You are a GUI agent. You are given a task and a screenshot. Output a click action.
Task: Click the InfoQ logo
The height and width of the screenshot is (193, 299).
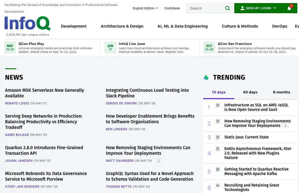[28, 23]
